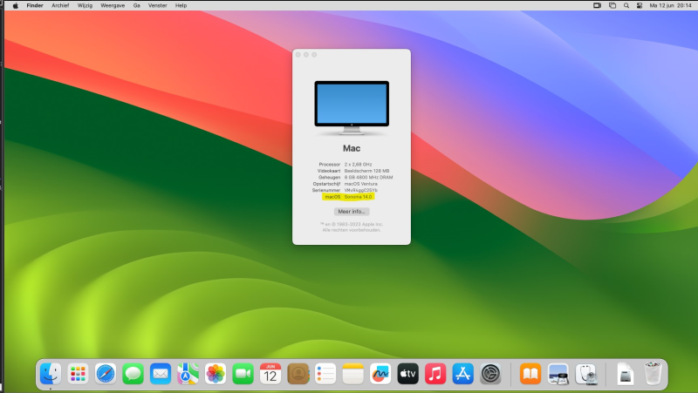Open Launchpad in the Dock

(x=78, y=374)
